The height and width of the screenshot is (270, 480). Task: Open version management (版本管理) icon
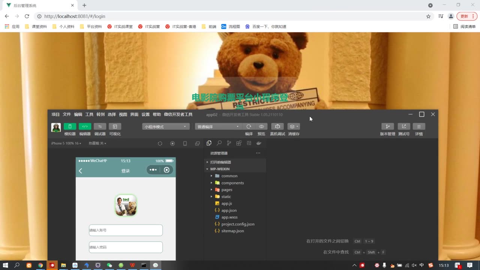click(x=388, y=126)
